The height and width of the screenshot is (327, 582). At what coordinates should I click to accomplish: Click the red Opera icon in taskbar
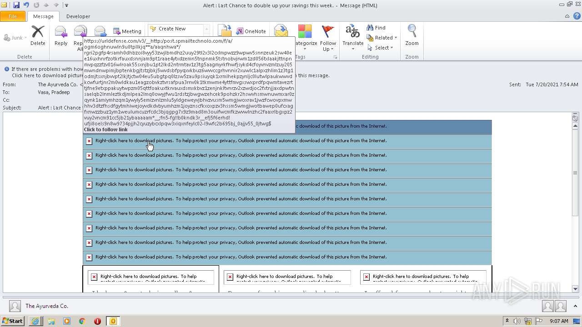pyautogui.click(x=97, y=321)
